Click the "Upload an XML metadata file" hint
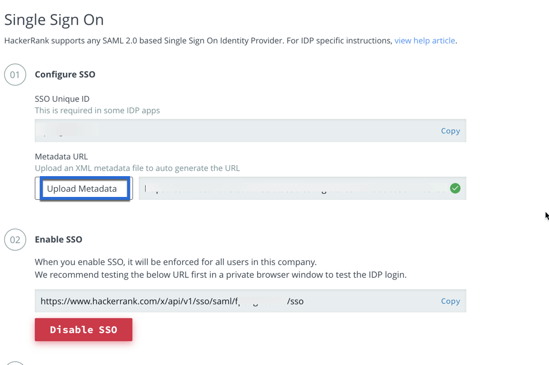This screenshot has height=365, width=549. click(137, 168)
